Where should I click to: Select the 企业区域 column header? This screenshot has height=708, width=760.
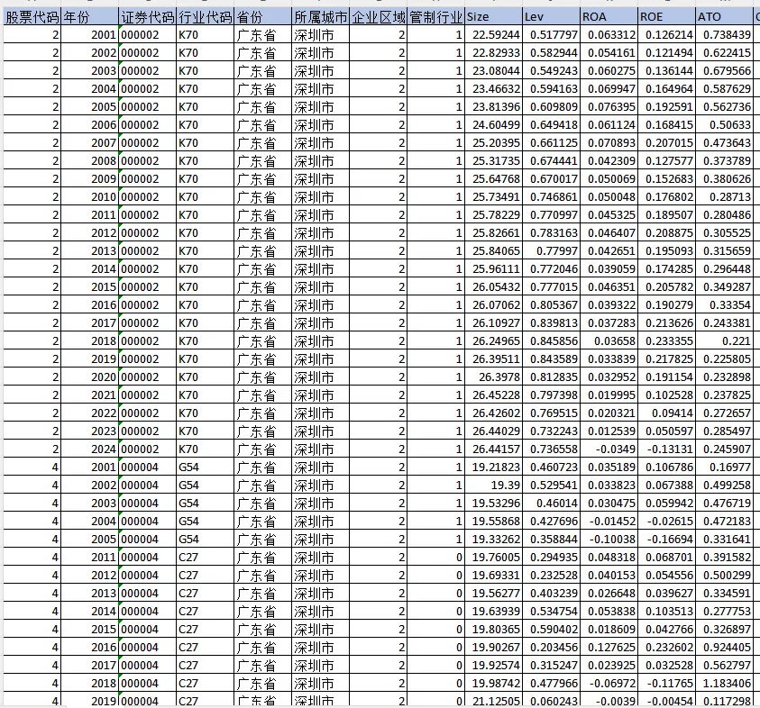click(x=378, y=17)
